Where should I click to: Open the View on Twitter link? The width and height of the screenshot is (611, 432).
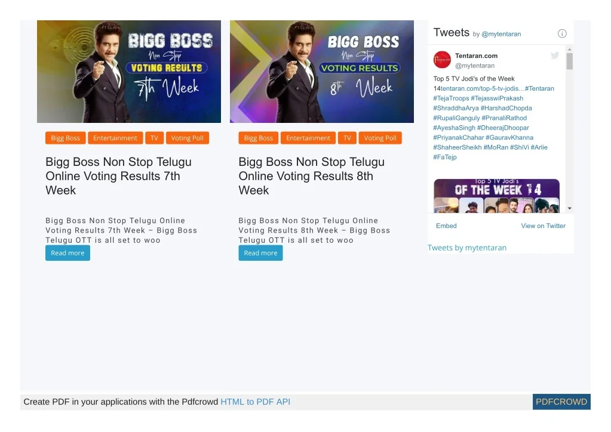point(543,226)
